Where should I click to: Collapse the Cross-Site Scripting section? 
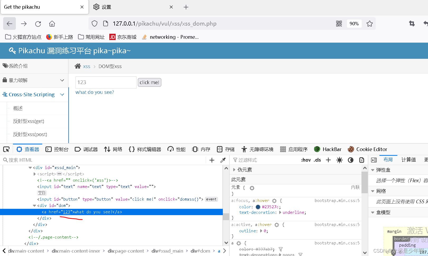34,94
